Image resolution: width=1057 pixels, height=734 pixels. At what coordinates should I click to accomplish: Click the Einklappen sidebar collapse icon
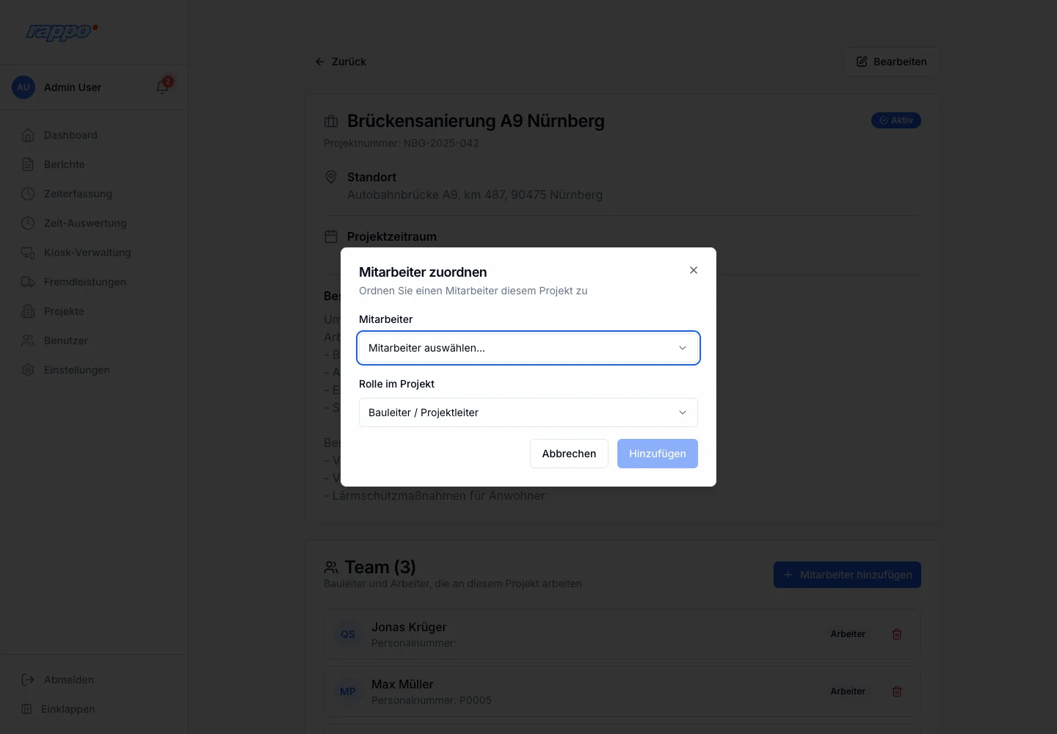click(26, 709)
